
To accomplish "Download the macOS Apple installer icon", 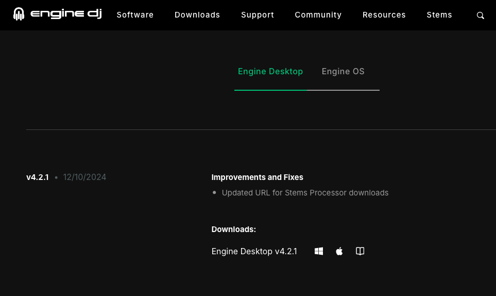I will (339, 251).
